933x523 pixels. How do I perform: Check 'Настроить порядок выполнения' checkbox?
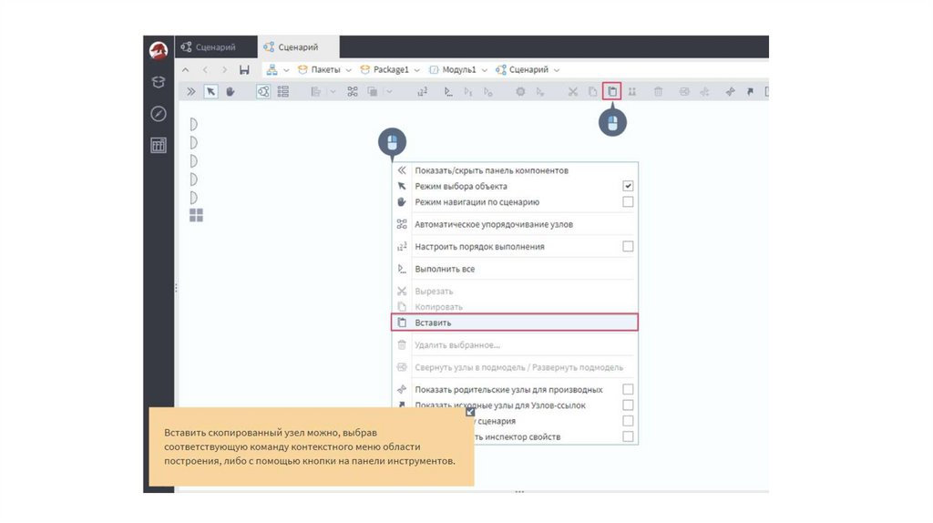coord(628,246)
